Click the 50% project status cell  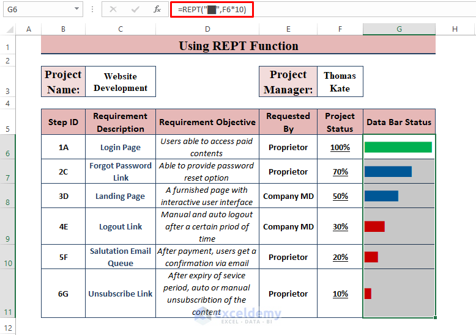340,196
